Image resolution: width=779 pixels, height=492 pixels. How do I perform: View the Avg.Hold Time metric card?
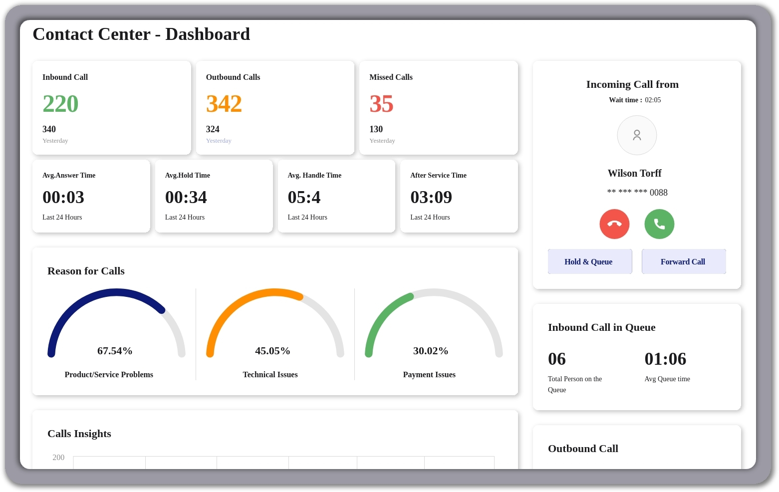click(214, 196)
